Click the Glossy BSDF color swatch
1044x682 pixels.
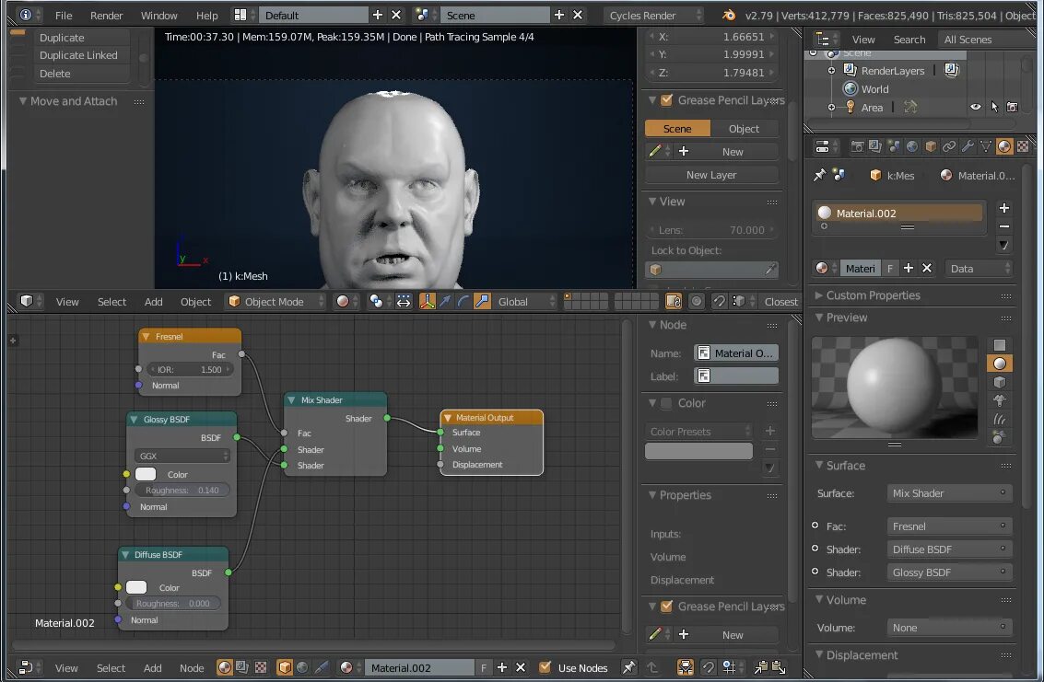[146, 474]
